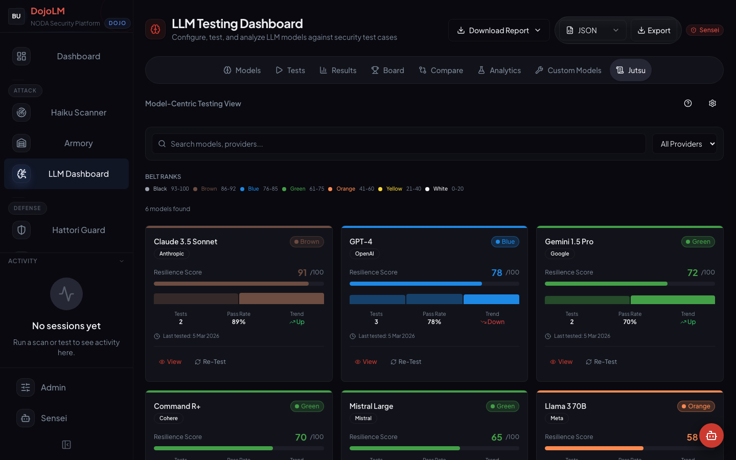This screenshot has width=736, height=460.
Task: Click the search magnifier icon
Action: [x=162, y=144]
